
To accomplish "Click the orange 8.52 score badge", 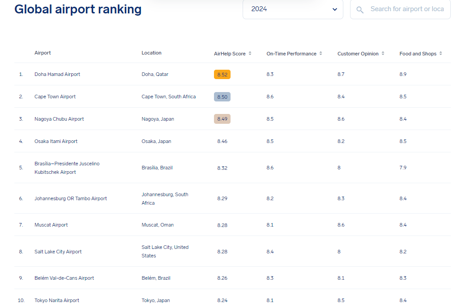I will tap(222, 75).
